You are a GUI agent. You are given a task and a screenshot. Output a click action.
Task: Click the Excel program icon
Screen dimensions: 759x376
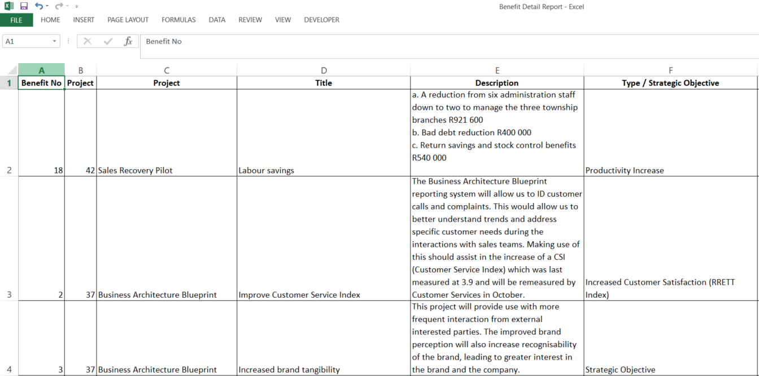pyautogui.click(x=9, y=6)
